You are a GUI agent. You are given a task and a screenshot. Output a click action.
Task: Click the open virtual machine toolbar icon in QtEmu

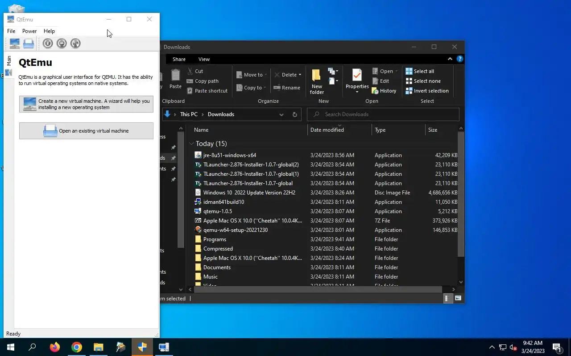pos(29,43)
